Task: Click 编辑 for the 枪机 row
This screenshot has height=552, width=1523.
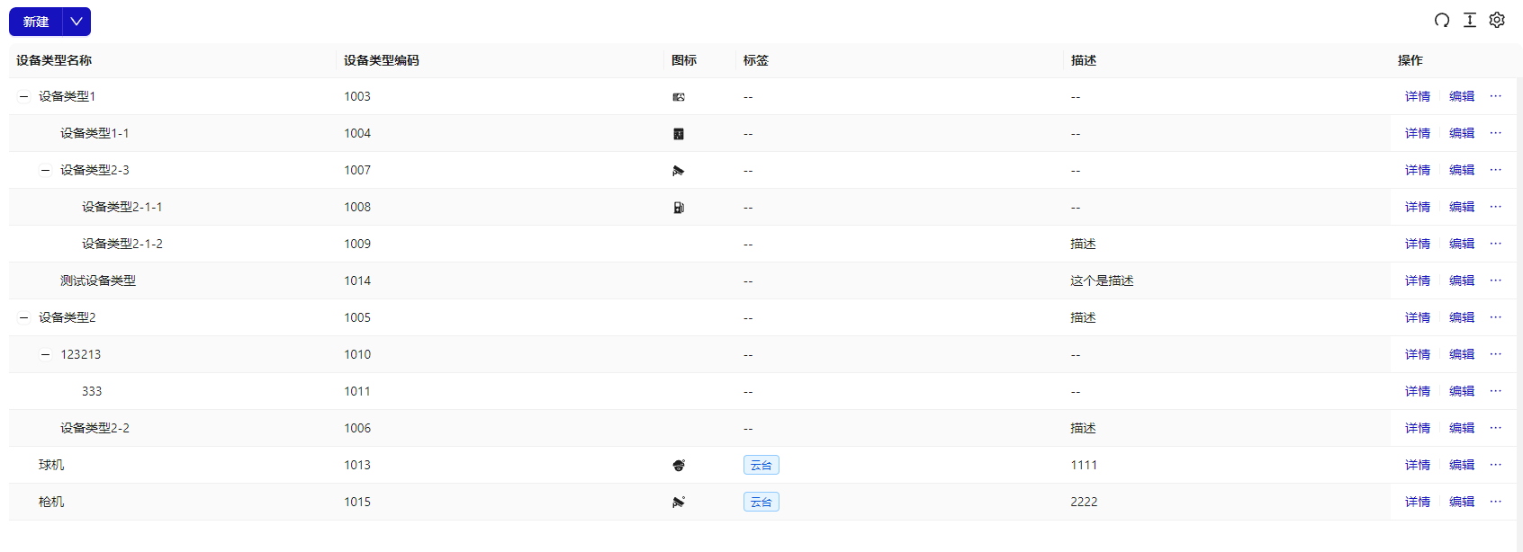Action: tap(1462, 502)
